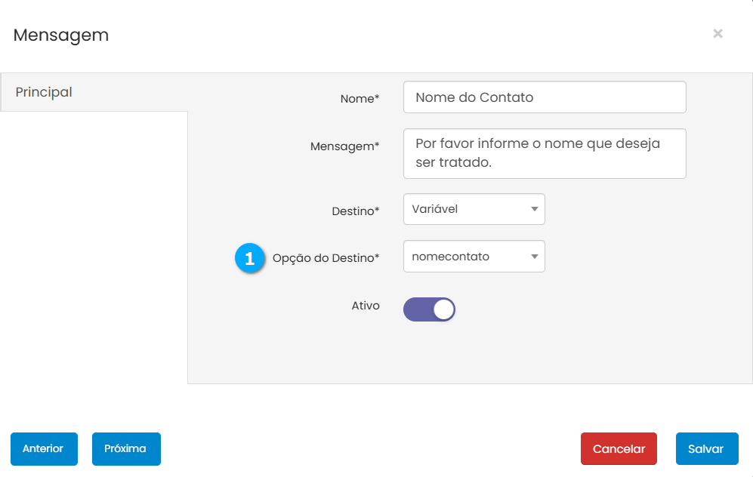The width and height of the screenshot is (753, 477).
Task: Click the blue number 1 badge
Action: (249, 258)
